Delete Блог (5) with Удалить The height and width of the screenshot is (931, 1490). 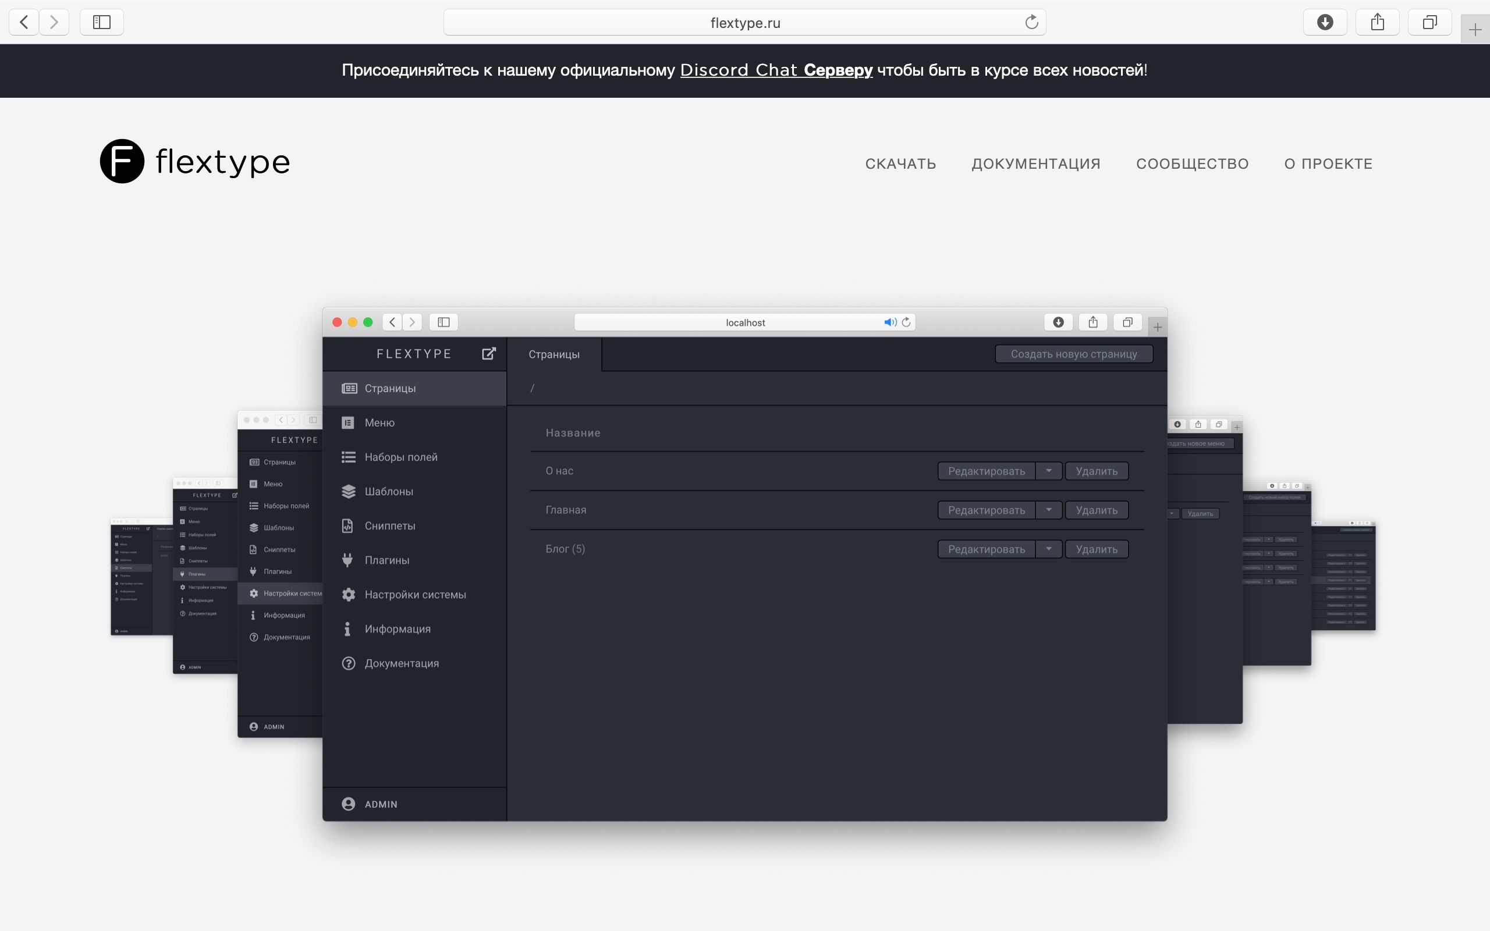(1097, 549)
